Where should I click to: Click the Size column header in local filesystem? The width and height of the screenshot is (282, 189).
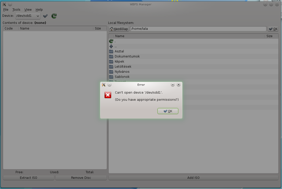[x=271, y=36]
